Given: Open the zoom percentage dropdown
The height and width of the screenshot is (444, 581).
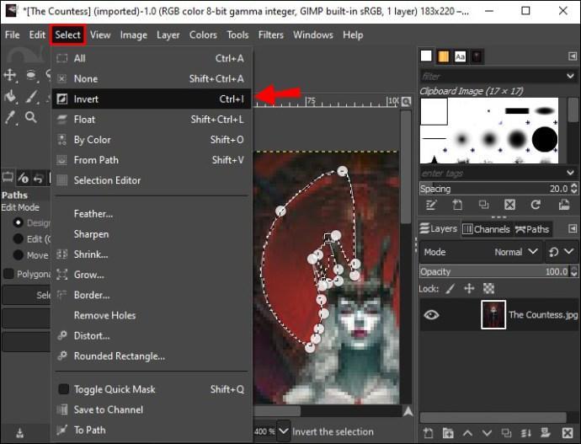Looking at the screenshot, I should pos(284,431).
